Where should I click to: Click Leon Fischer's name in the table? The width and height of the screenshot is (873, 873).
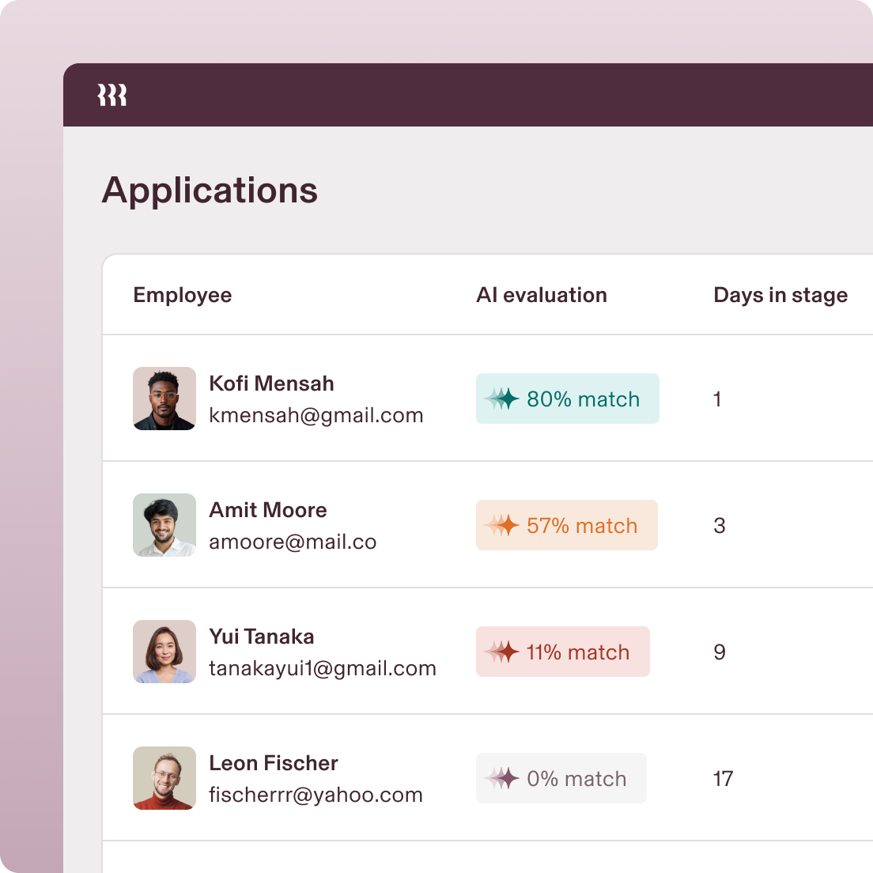[x=272, y=762]
